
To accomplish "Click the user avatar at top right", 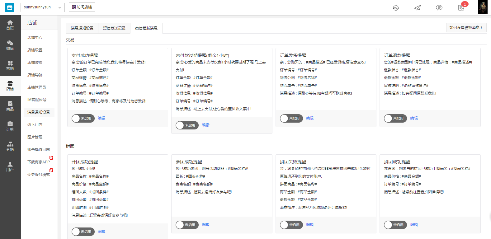I will [x=483, y=7].
